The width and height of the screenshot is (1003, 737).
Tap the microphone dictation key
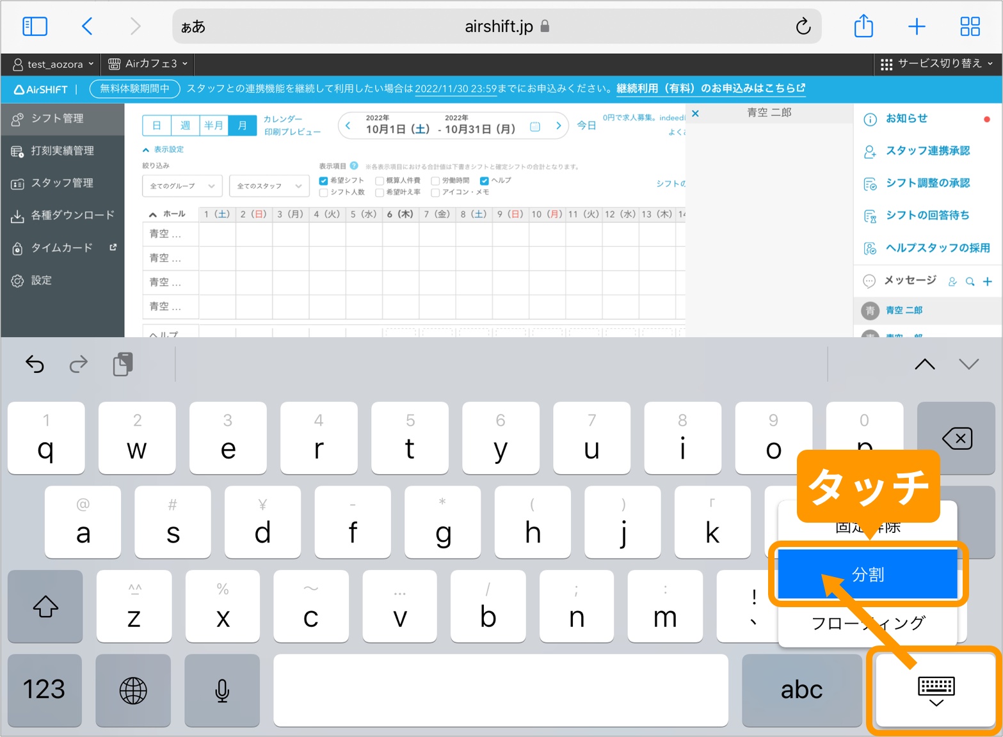222,690
